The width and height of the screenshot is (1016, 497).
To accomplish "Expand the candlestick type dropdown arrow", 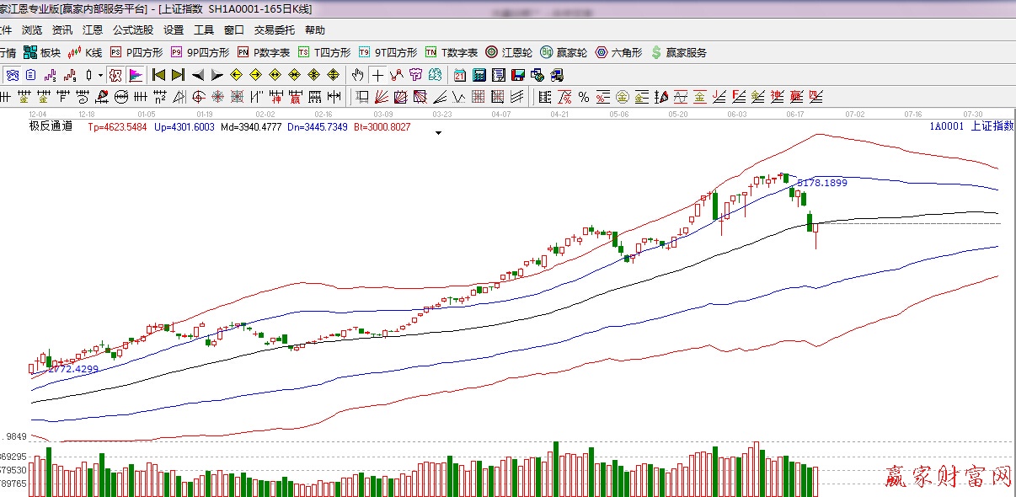I will [x=100, y=75].
